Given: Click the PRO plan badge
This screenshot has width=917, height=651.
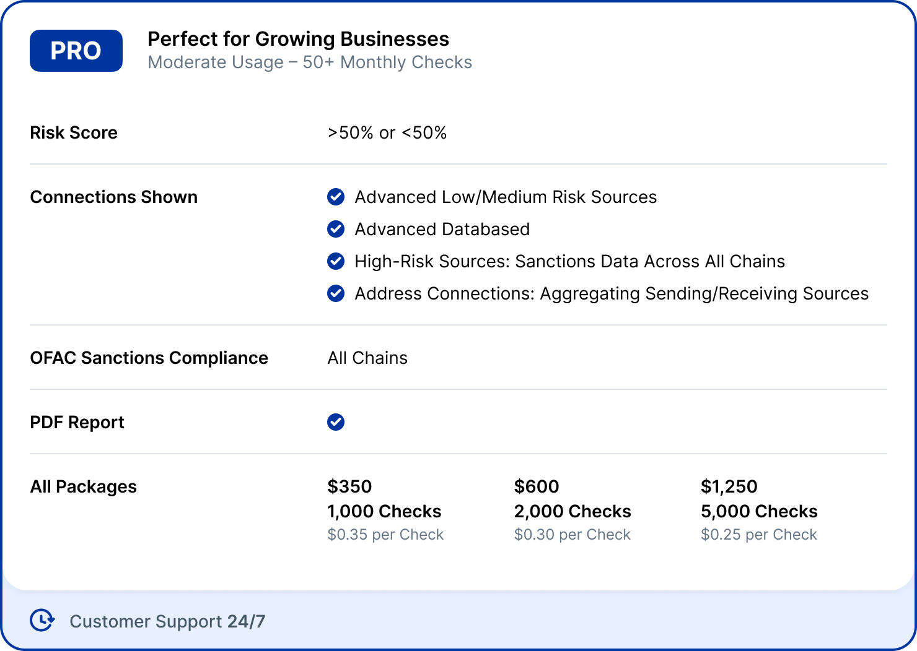Looking at the screenshot, I should [76, 51].
